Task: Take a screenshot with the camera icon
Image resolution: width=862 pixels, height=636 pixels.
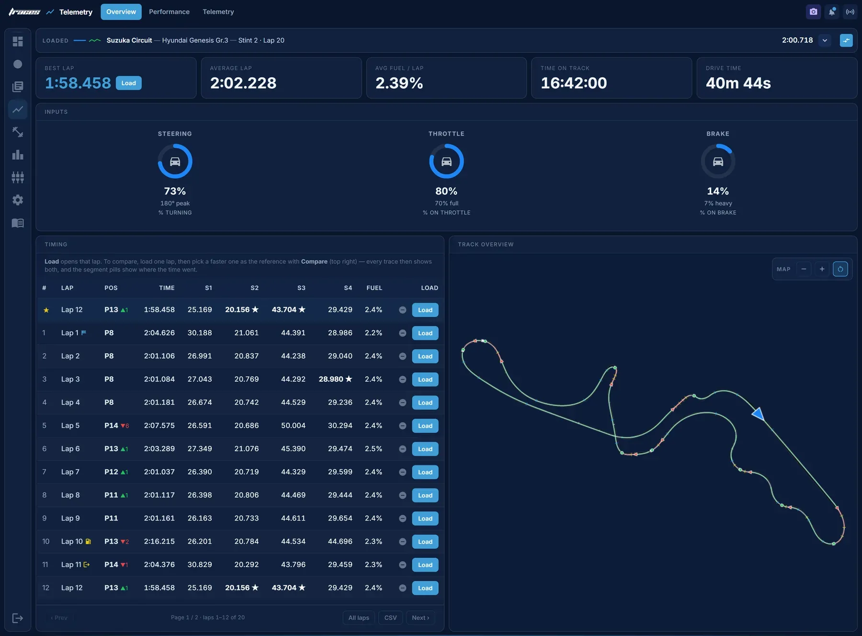Action: tap(813, 12)
